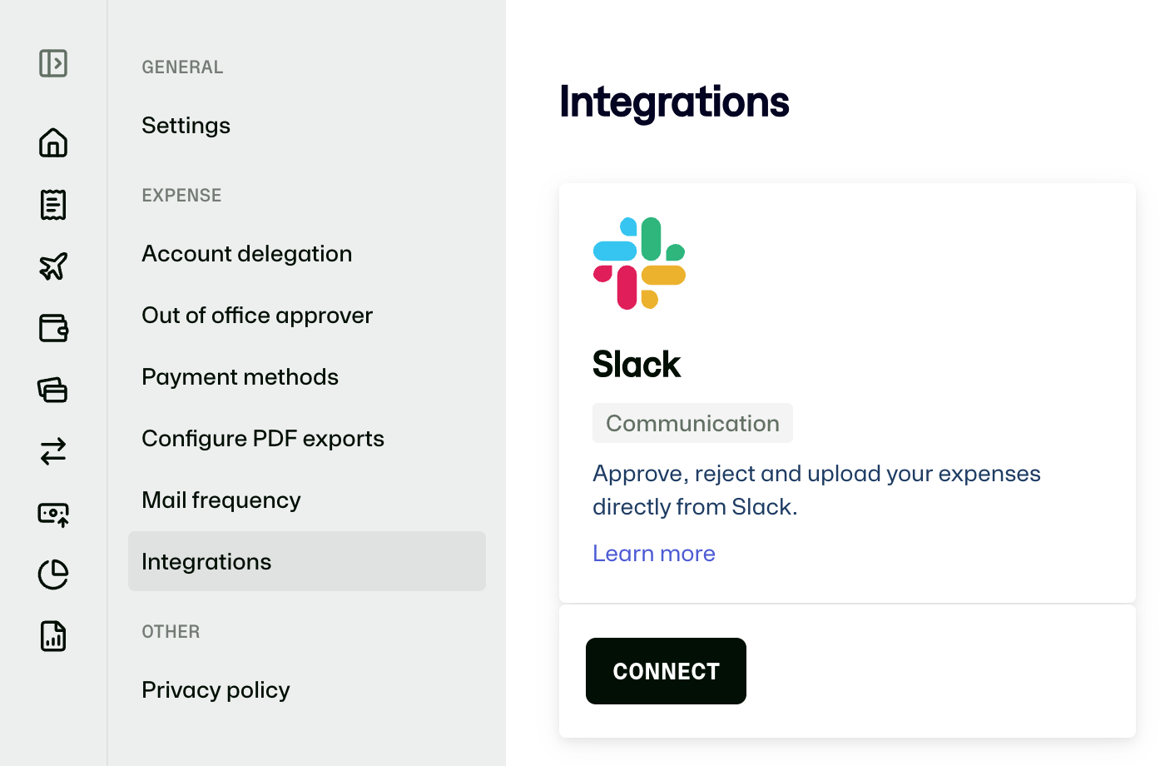Image resolution: width=1165 pixels, height=766 pixels.
Task: Open transactions via the arrows icon
Action: point(53,451)
